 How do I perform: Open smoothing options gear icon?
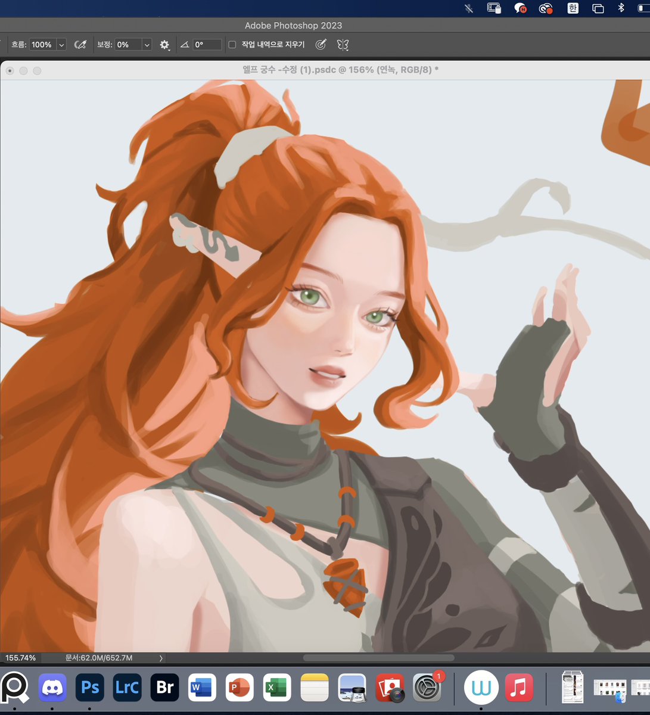pyautogui.click(x=164, y=45)
